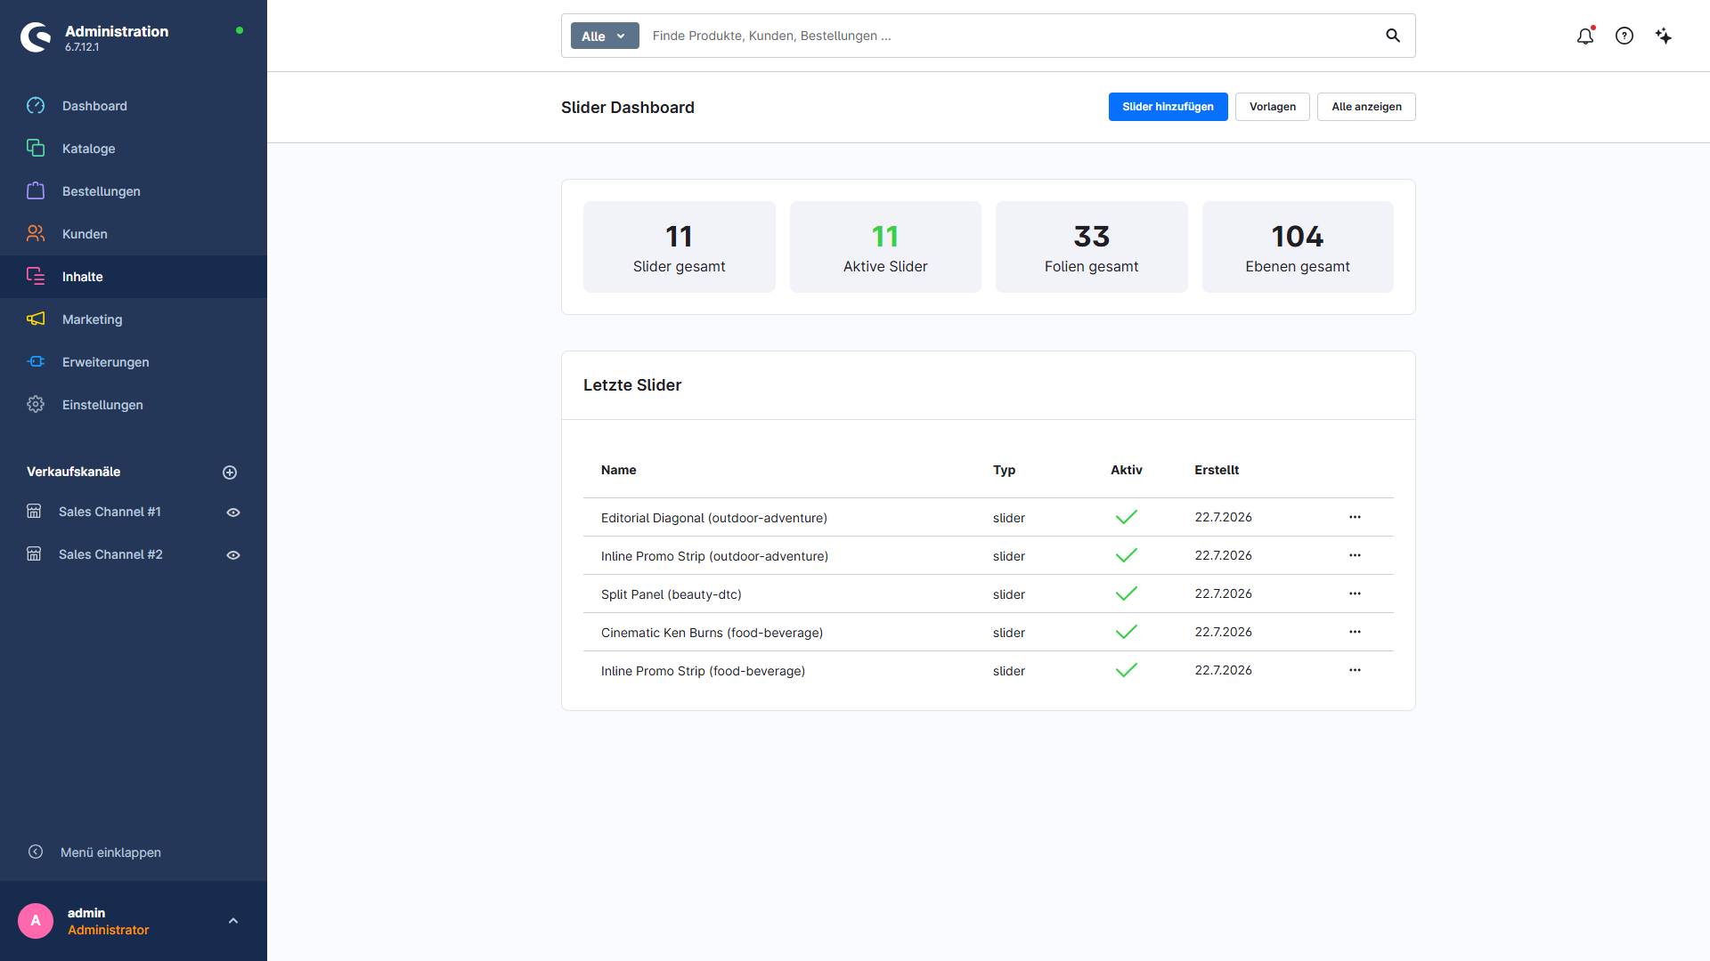Add a sales channel with plus icon
Image resolution: width=1710 pixels, height=961 pixels.
coord(230,472)
